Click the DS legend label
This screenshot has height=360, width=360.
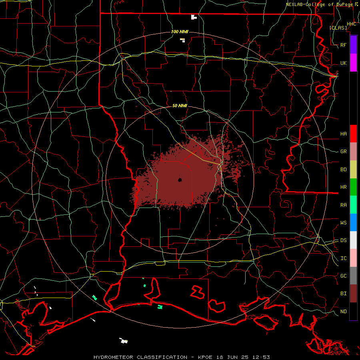(343, 240)
